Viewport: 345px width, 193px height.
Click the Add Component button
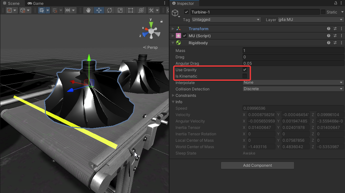coord(257,165)
